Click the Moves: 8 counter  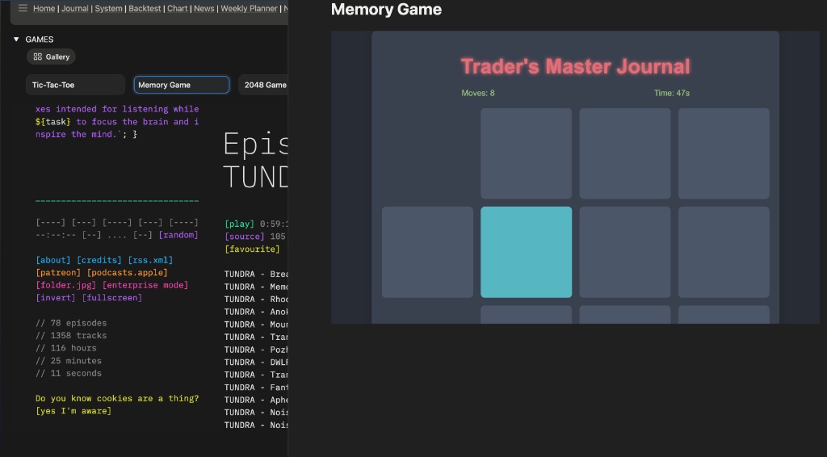[478, 93]
